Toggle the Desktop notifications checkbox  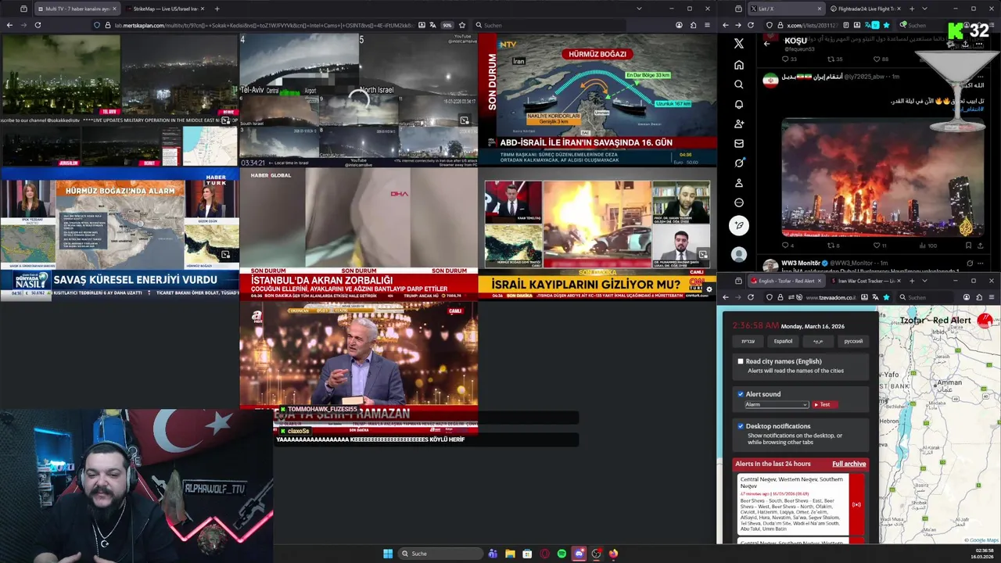pyautogui.click(x=741, y=426)
